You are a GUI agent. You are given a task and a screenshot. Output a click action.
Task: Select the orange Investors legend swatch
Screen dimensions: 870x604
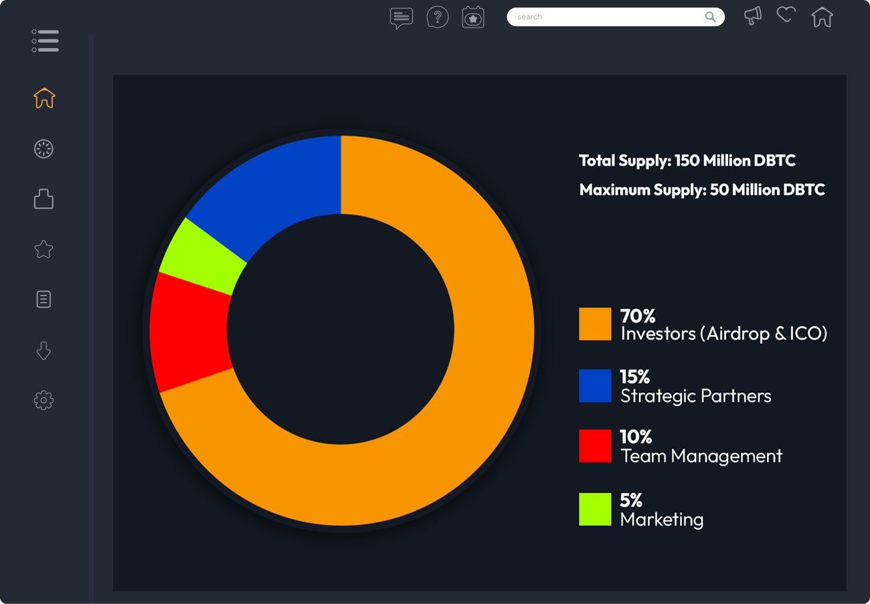(595, 324)
